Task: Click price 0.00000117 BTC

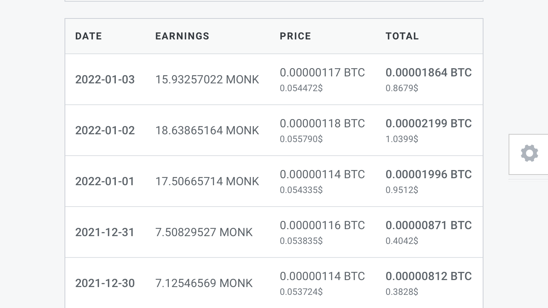Action: tap(322, 73)
